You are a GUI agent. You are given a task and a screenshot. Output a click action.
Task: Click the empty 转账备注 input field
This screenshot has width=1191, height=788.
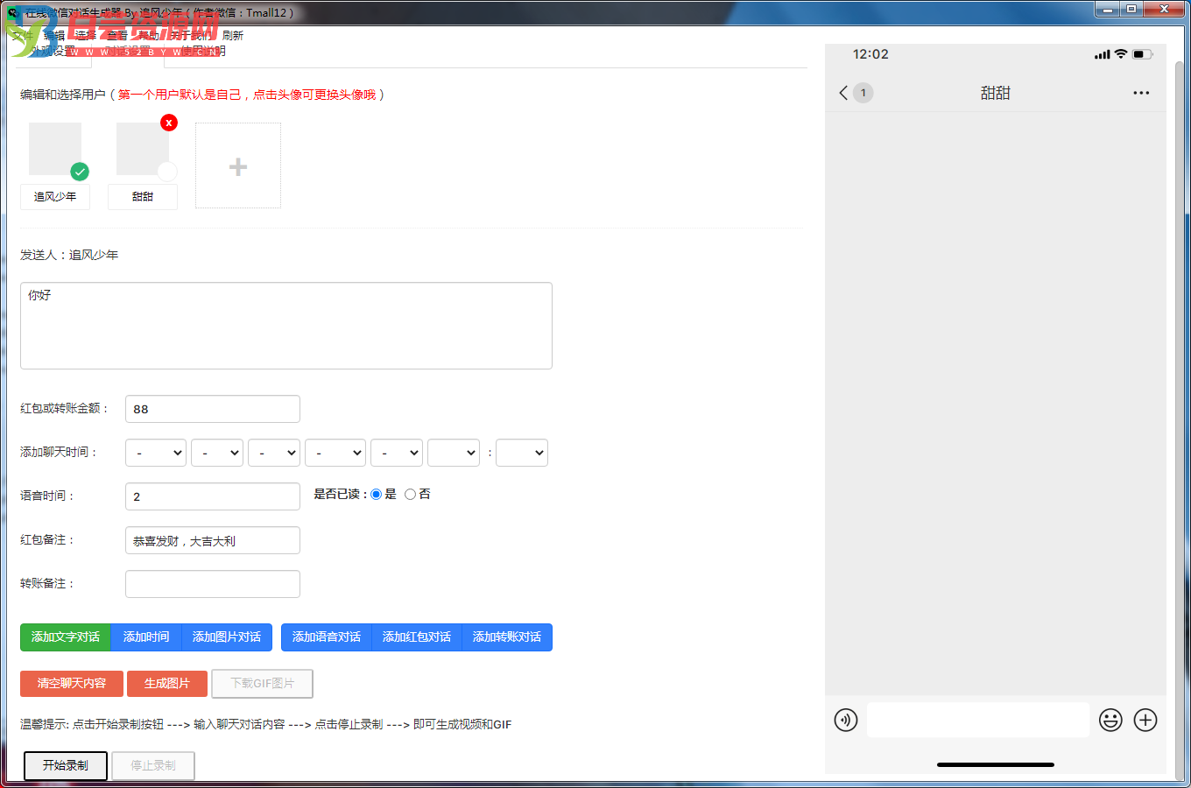213,584
